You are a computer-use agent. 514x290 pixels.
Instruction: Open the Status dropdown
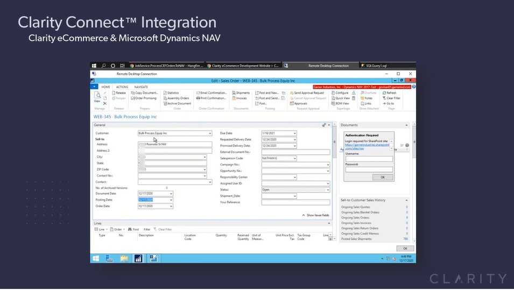[x=327, y=190]
